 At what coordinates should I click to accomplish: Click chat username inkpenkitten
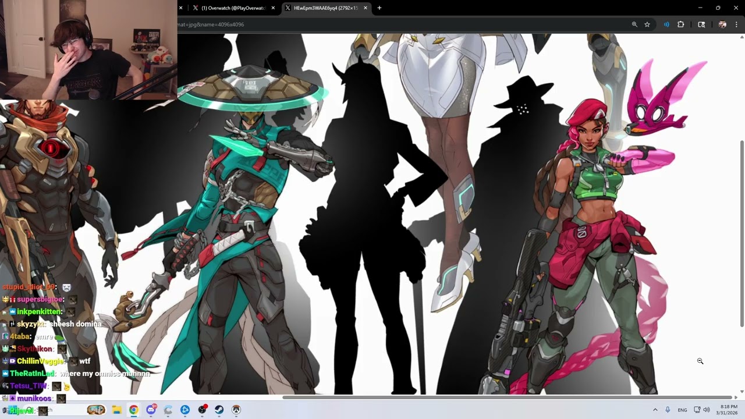pos(40,312)
